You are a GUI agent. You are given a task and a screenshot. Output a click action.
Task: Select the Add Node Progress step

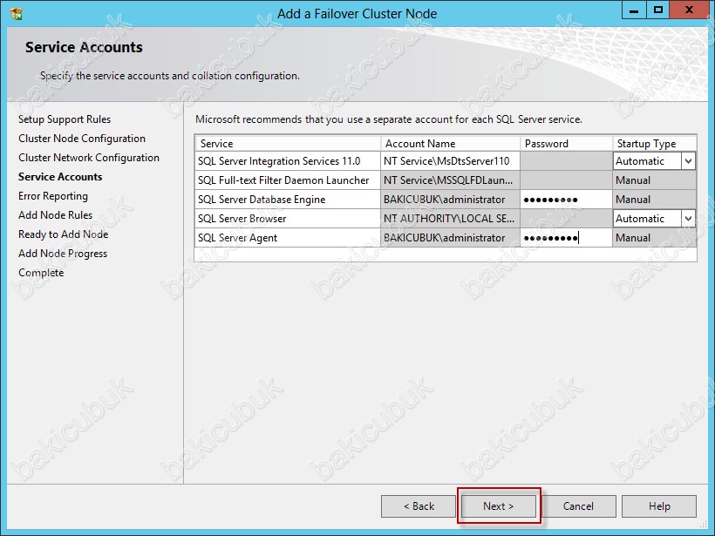[63, 254]
